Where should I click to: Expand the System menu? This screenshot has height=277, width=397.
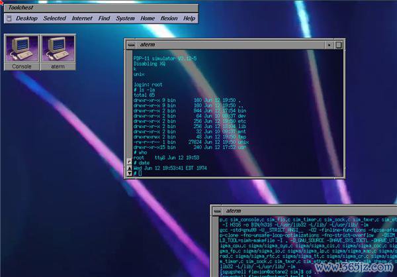point(125,19)
